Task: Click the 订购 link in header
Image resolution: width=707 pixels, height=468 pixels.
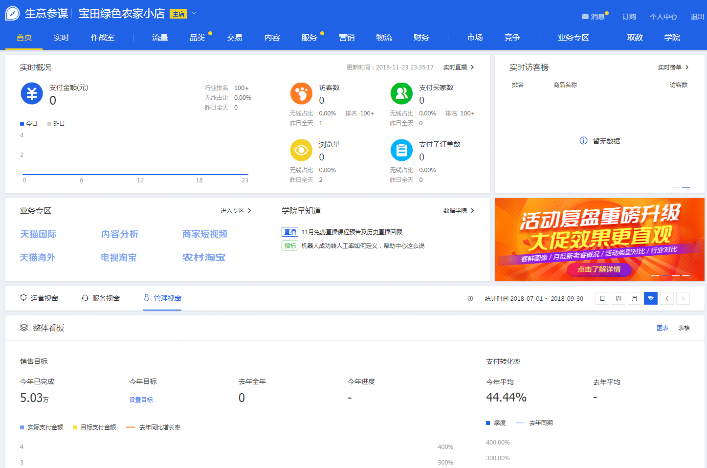Action: pos(629,17)
